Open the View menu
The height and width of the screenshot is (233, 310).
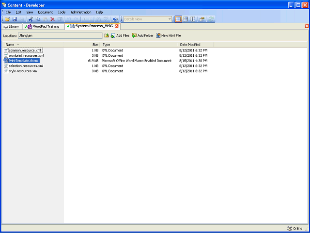tap(30, 12)
